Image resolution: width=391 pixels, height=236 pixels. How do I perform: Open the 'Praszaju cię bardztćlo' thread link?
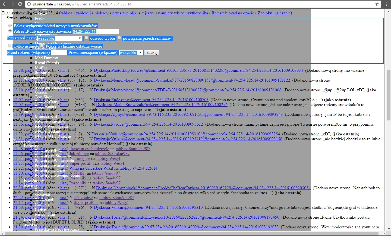point(89,149)
